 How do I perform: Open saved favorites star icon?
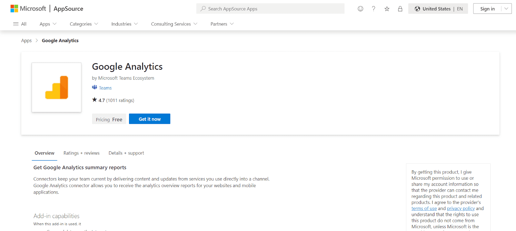(x=387, y=9)
